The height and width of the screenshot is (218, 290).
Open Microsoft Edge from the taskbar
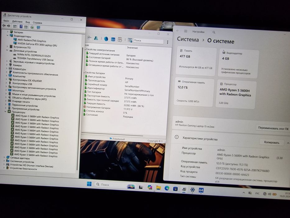pos(167,188)
